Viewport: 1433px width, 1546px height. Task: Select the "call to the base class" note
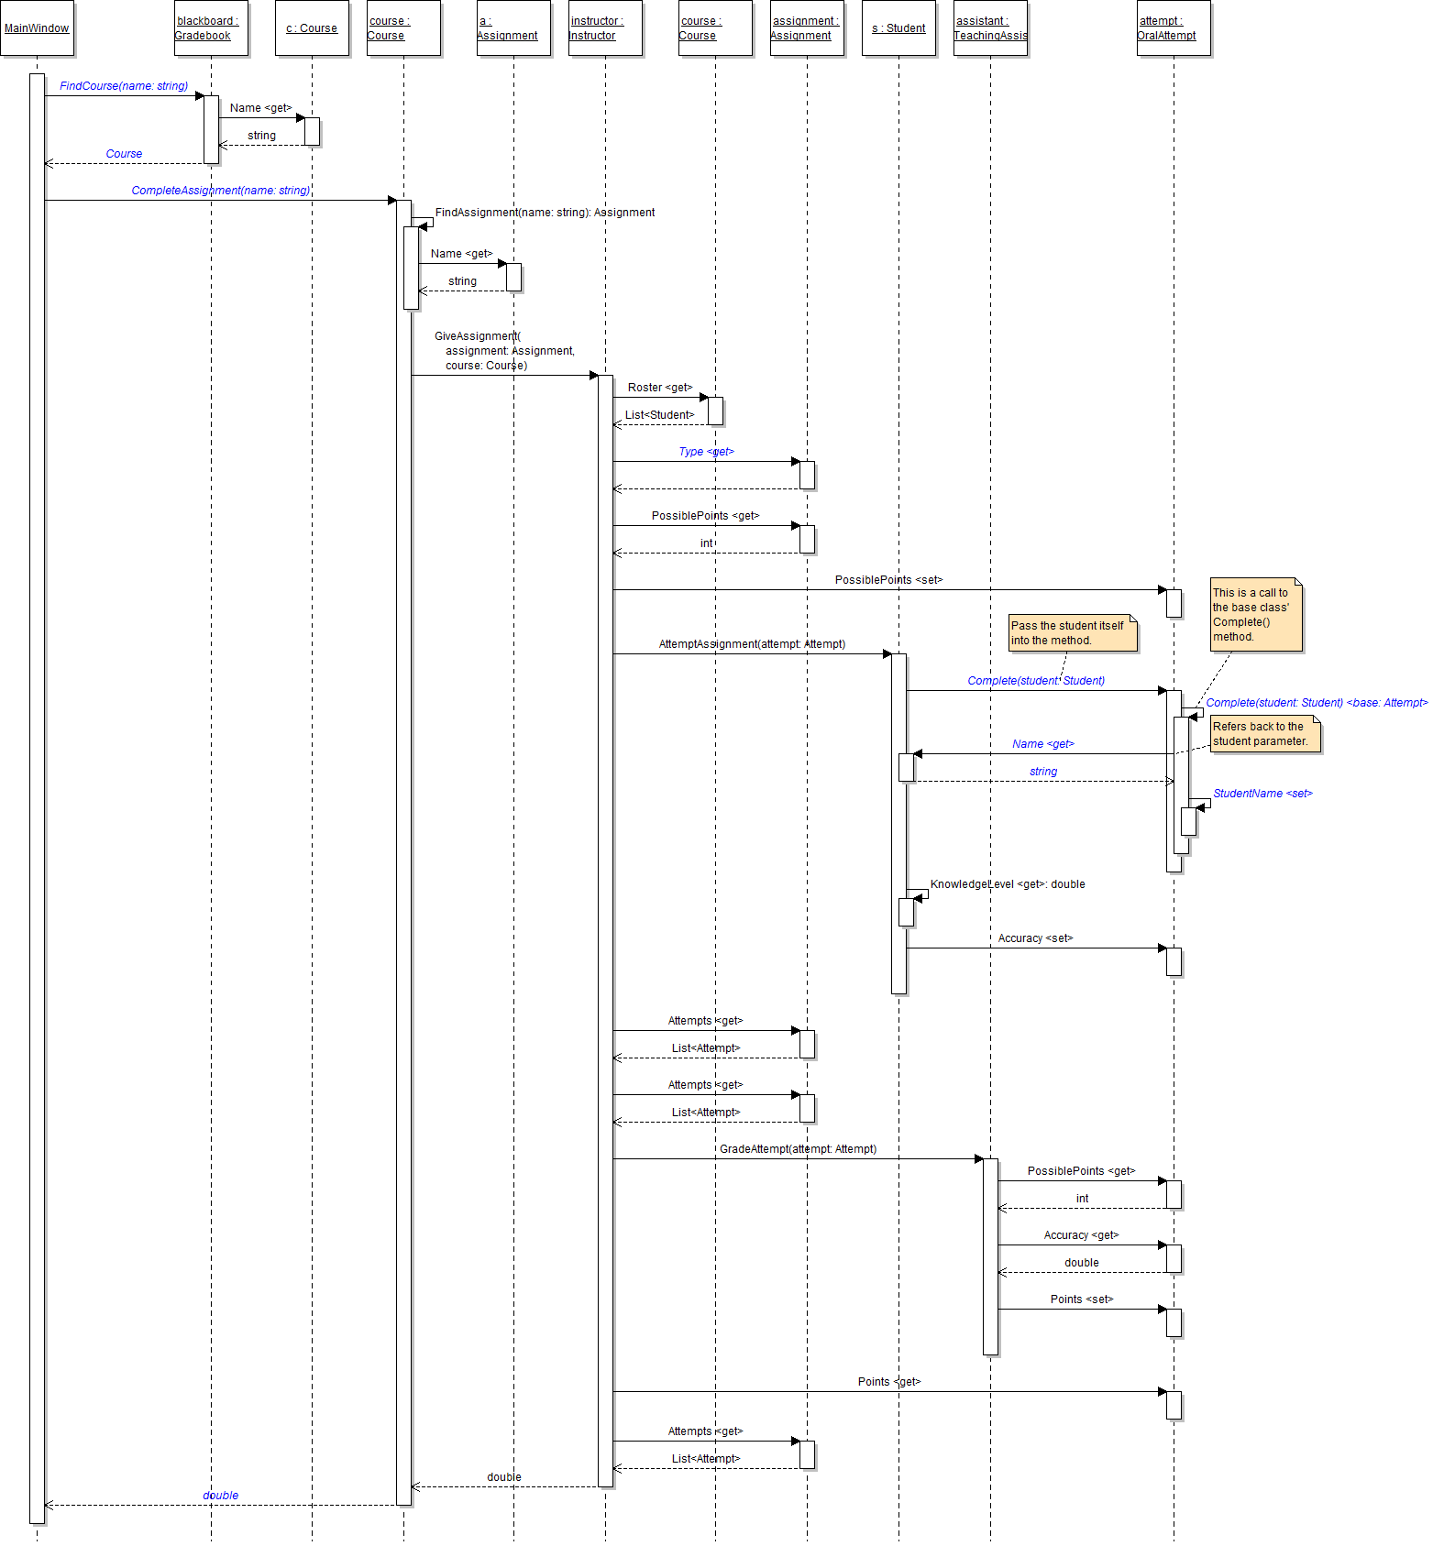point(1256,615)
